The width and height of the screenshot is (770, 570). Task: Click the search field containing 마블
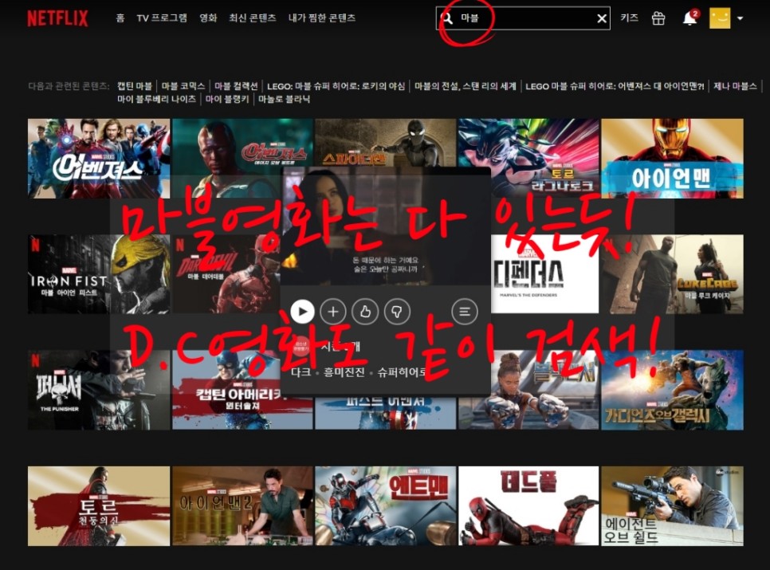click(x=523, y=18)
